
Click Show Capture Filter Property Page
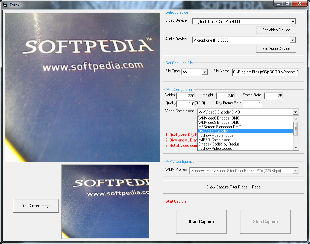click(x=233, y=187)
